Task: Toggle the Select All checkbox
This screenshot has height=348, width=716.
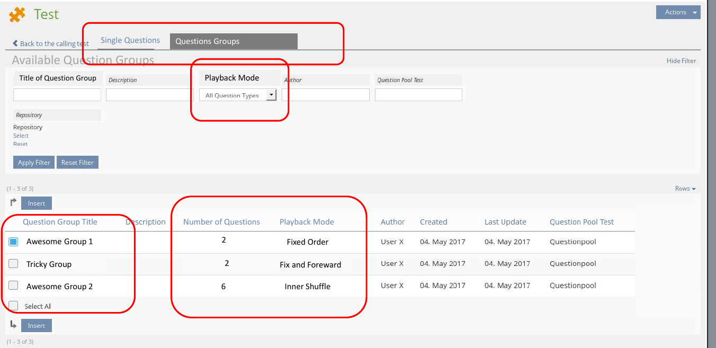Action: tap(14, 306)
